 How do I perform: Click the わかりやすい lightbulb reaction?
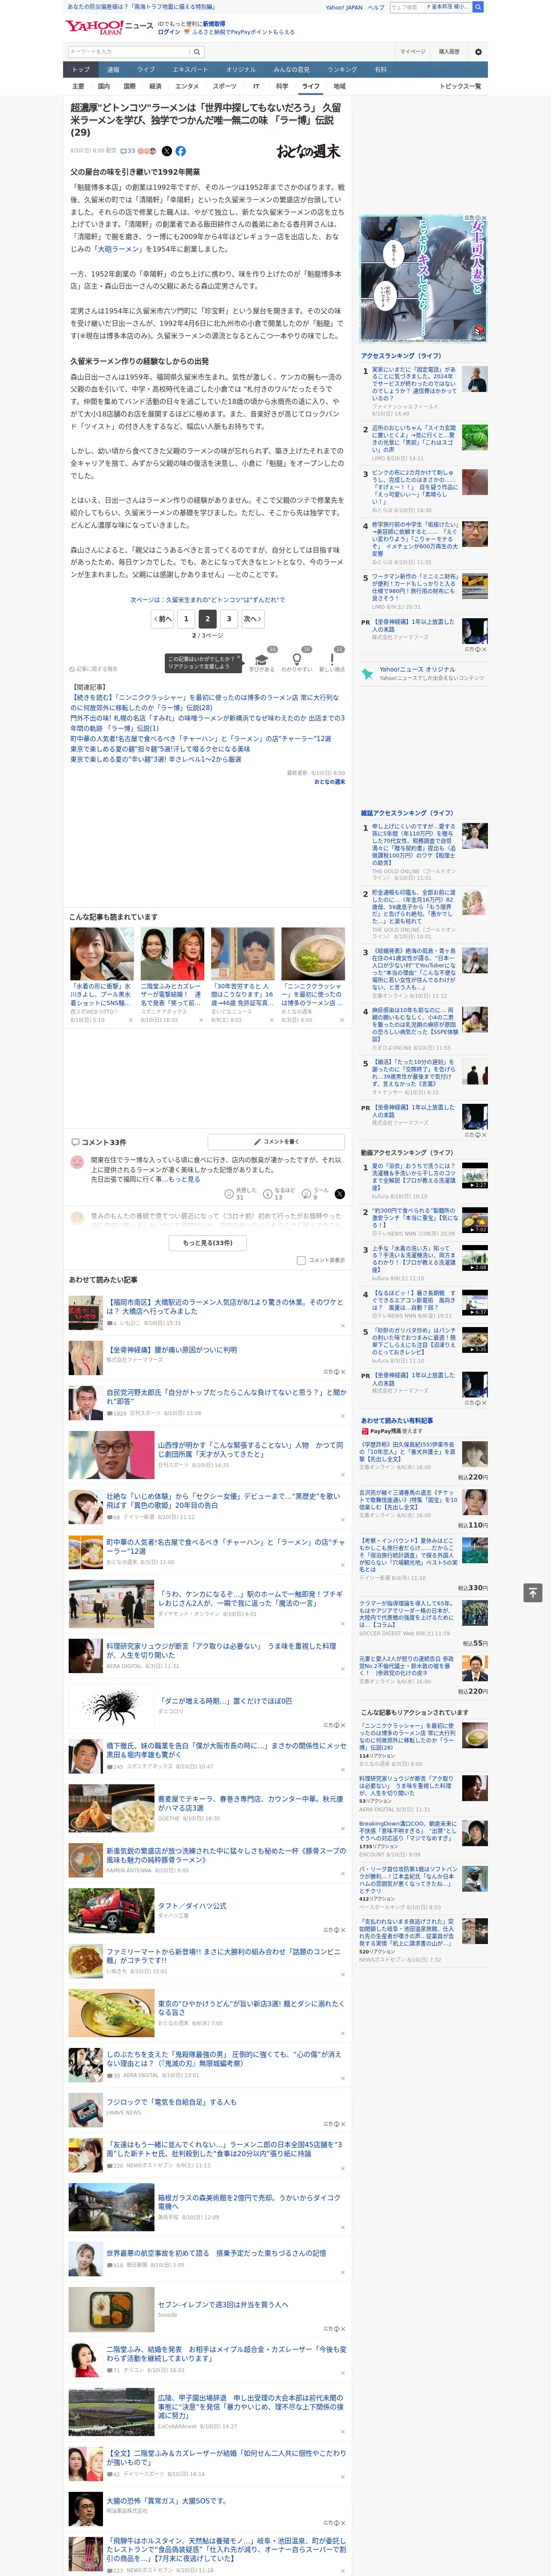coord(296,660)
